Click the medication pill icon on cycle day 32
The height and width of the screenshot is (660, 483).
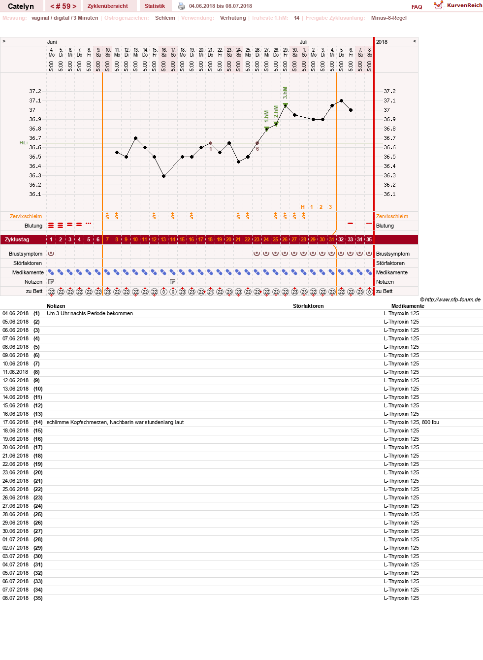tap(341, 272)
